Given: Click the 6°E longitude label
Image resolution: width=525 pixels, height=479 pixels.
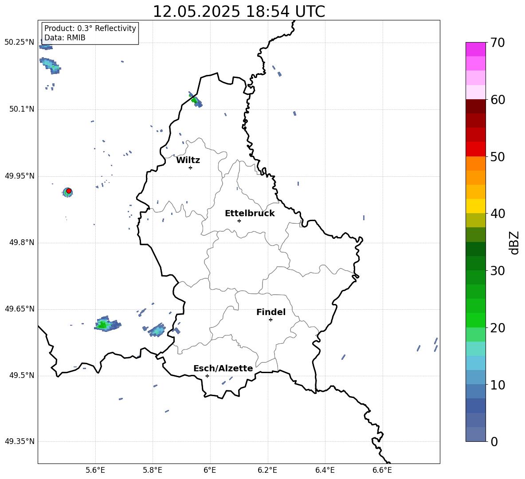Looking at the screenshot, I should click(x=210, y=470).
